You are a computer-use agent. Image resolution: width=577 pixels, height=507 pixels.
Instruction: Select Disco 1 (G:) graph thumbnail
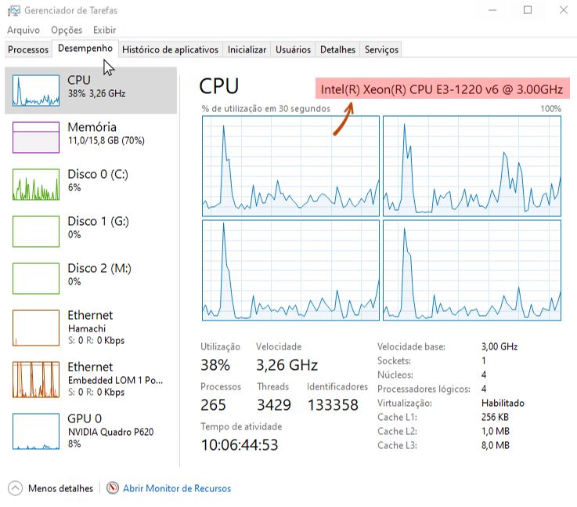pos(36,231)
